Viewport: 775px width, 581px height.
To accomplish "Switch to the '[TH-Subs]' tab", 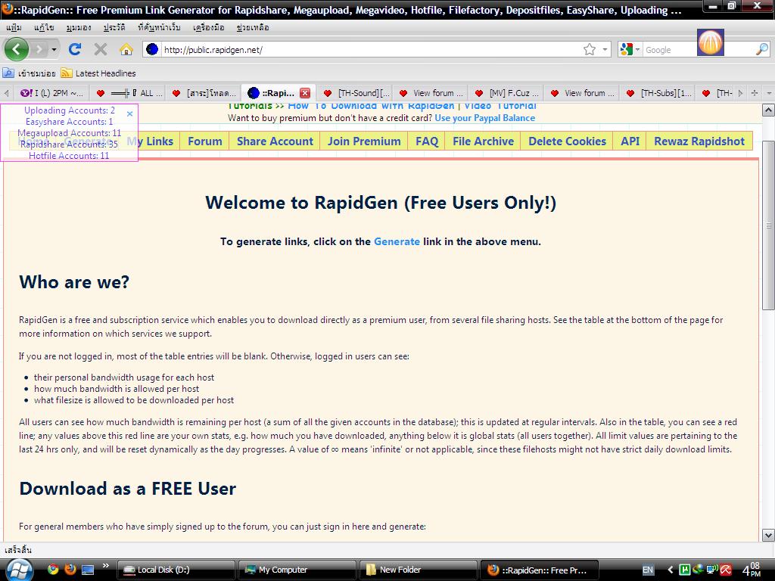I will pos(658,93).
